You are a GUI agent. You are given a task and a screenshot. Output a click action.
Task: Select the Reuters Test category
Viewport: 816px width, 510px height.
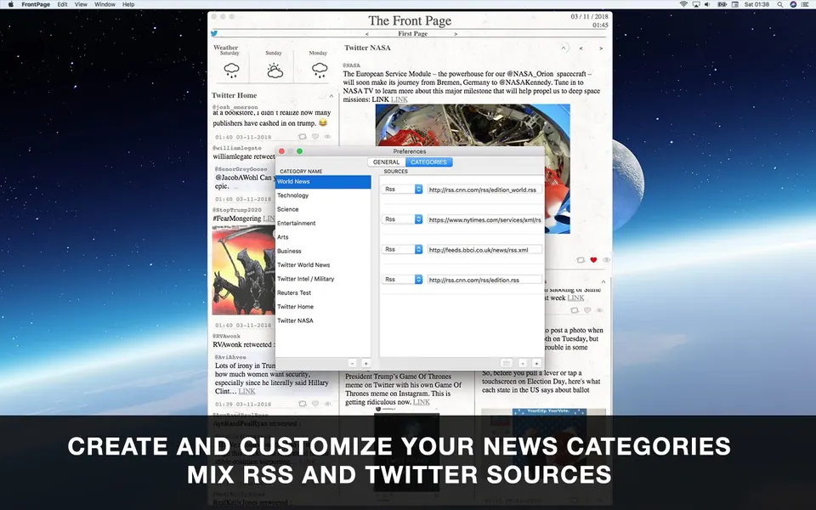point(323,293)
